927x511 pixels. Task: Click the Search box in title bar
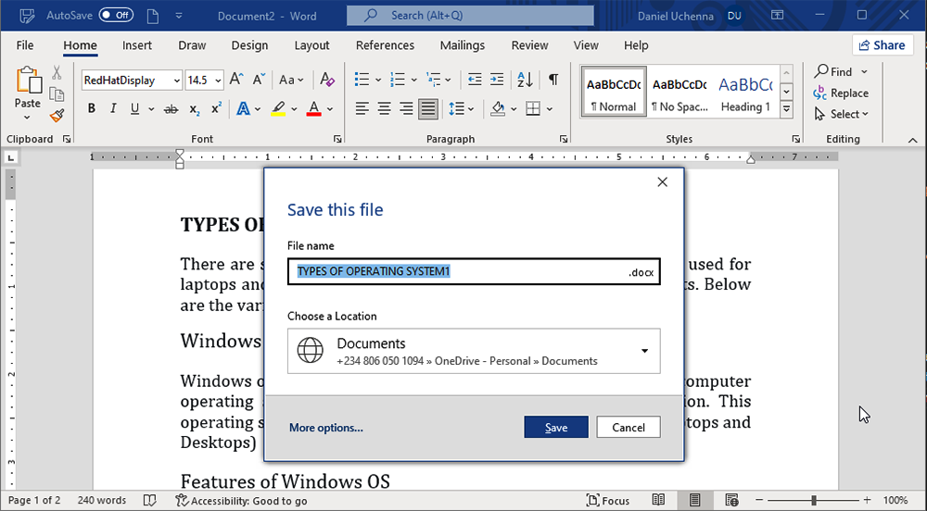coord(470,16)
